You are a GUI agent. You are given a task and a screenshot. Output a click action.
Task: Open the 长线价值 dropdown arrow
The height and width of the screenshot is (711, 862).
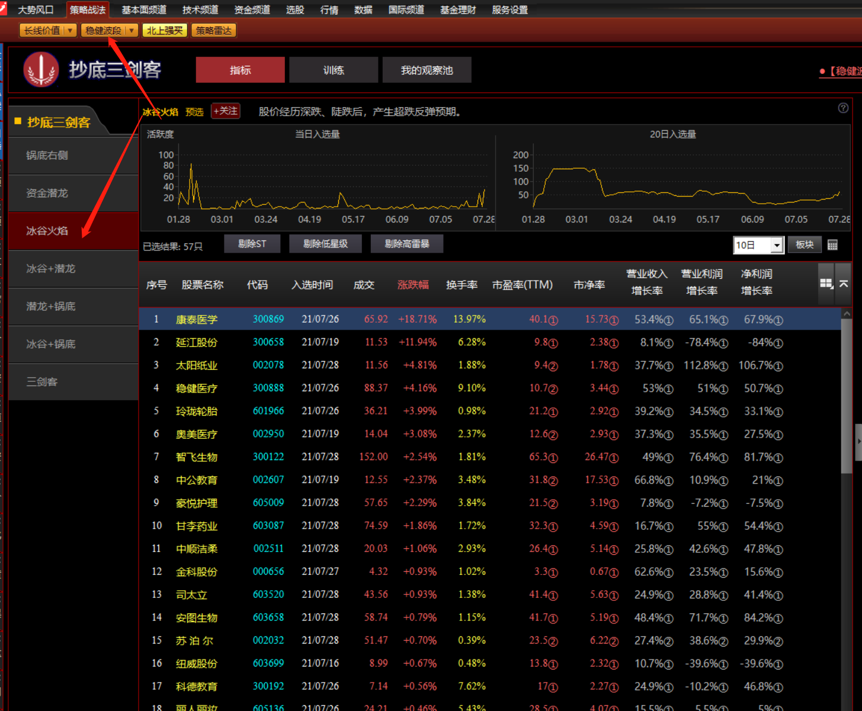point(70,31)
